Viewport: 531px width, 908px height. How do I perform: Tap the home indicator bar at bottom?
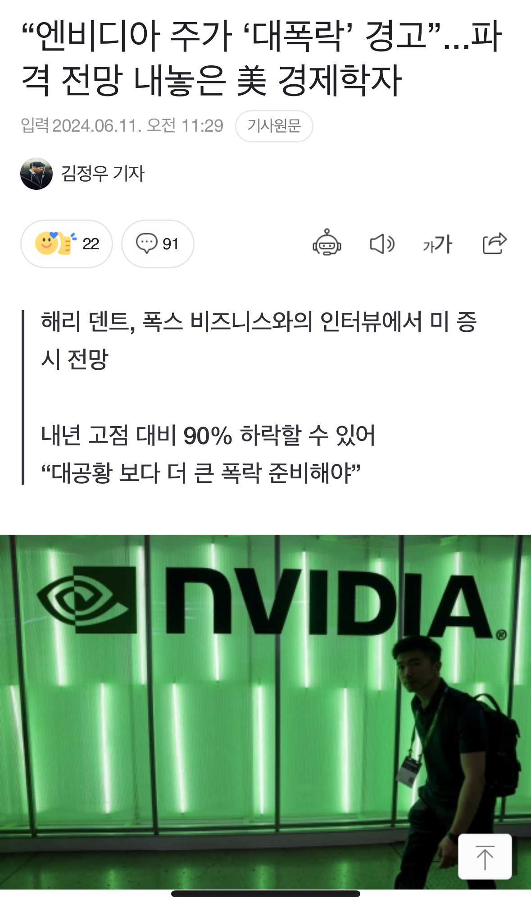pos(265,894)
